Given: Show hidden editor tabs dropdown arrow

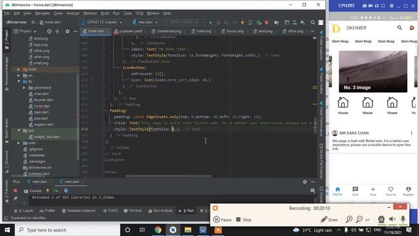Looking at the screenshot, I should [x=312, y=31].
